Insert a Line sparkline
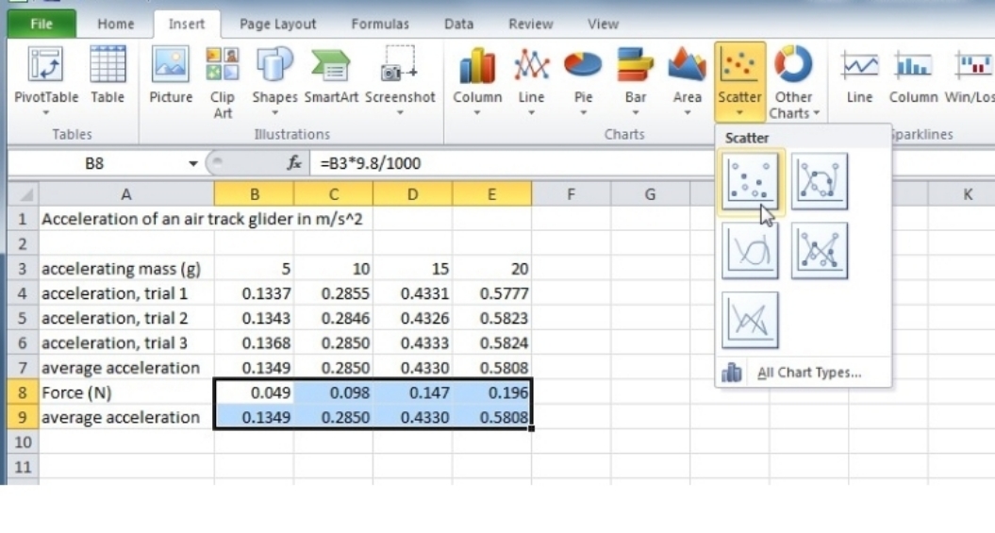The image size is (995, 533). pyautogui.click(x=859, y=76)
